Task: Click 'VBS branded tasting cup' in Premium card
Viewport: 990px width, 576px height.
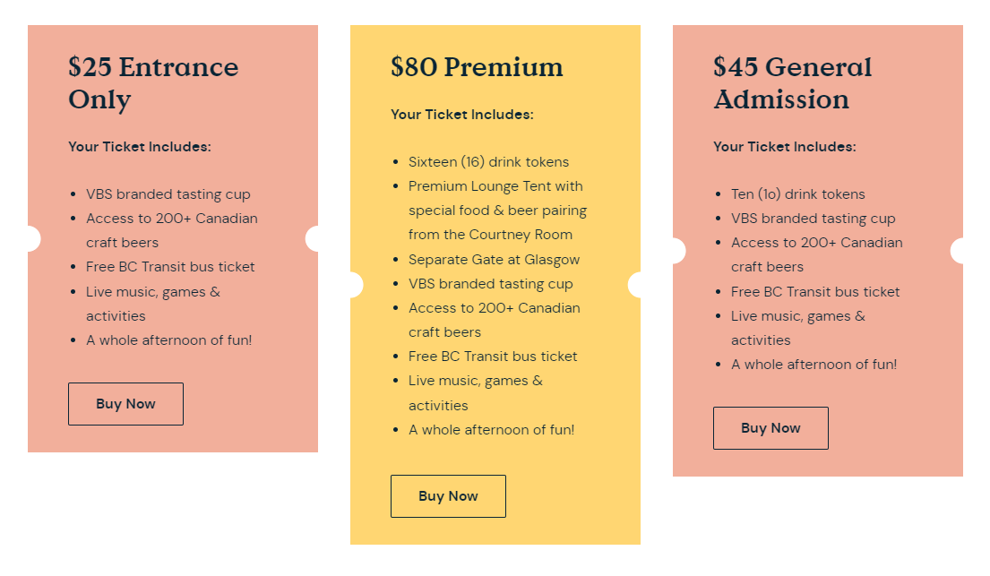Action: pos(491,284)
